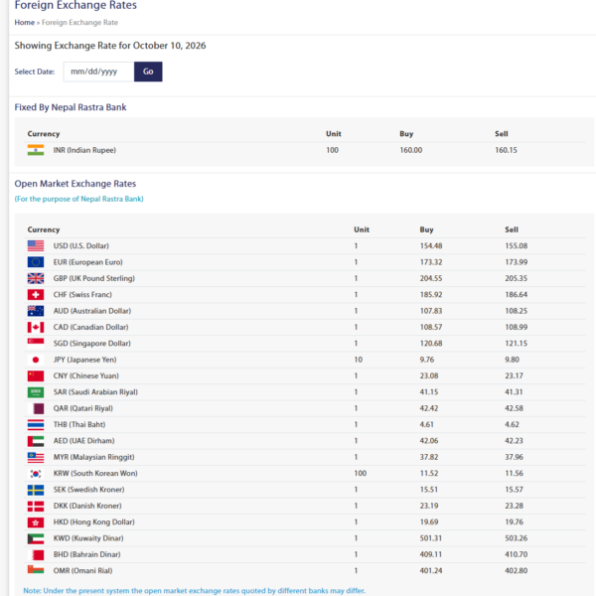
Task: Open the Home breadcrumb link
Action: tap(24, 23)
